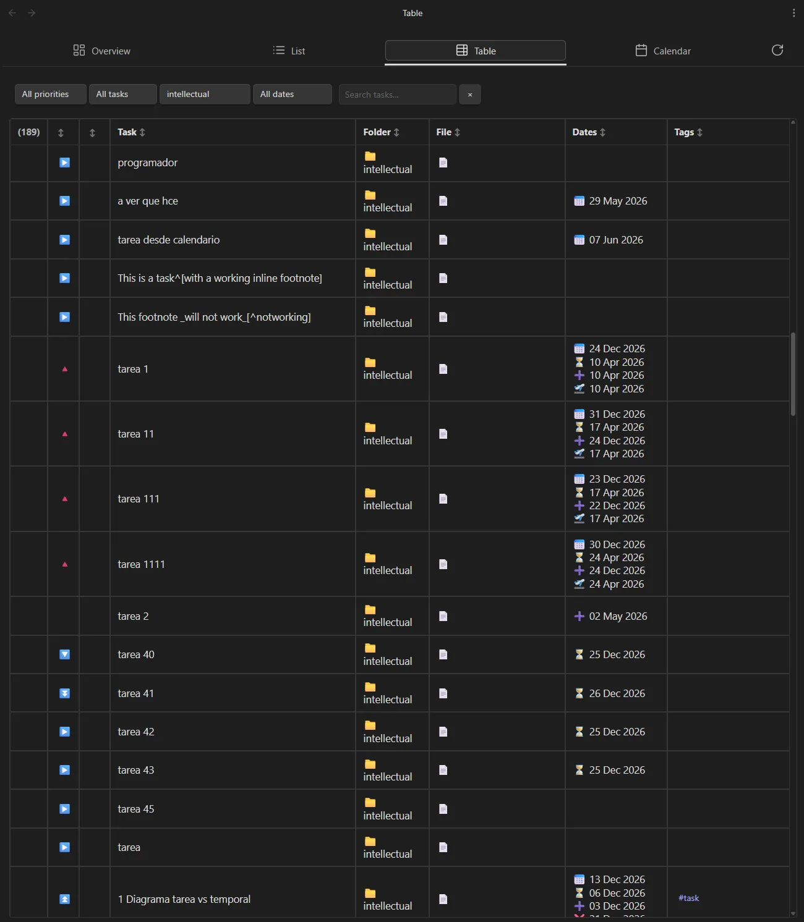The width and height of the screenshot is (804, 922).
Task: Open the All tasks filter dropdown
Action: [122, 94]
